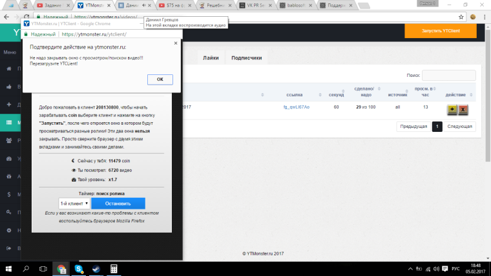Sort table by the 'действие' column
The height and width of the screenshot is (276, 491).
tap(459, 93)
